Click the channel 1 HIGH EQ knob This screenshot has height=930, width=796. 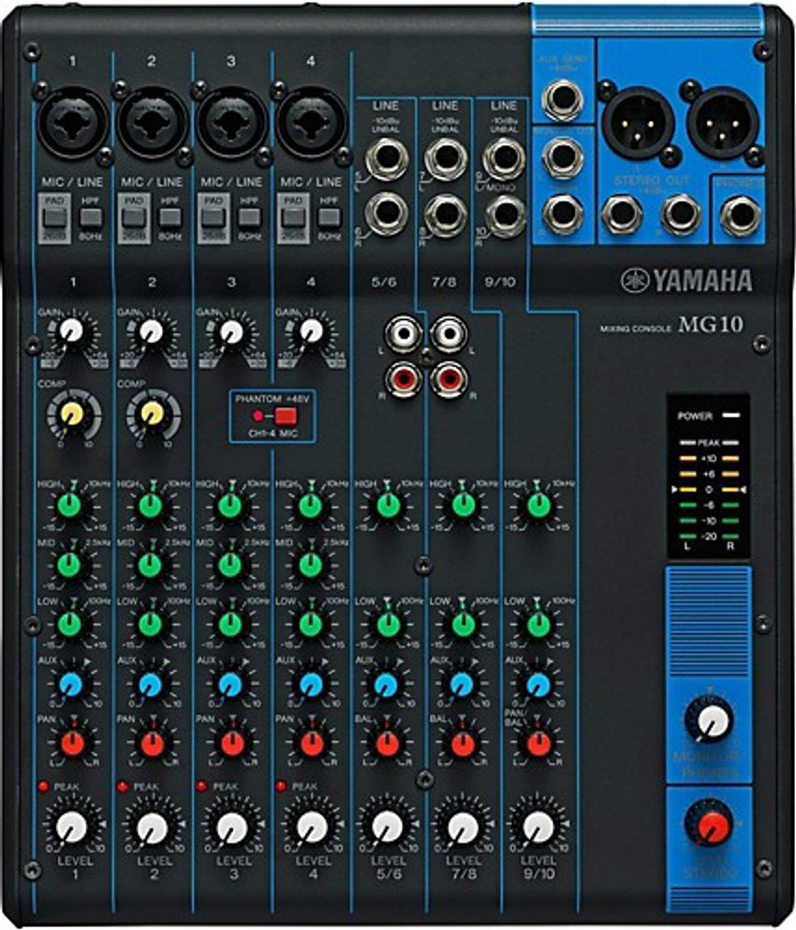[69, 506]
